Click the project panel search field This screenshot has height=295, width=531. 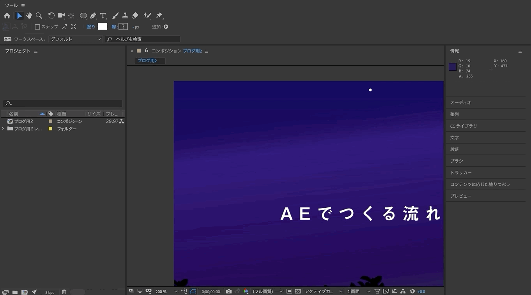tap(62, 103)
